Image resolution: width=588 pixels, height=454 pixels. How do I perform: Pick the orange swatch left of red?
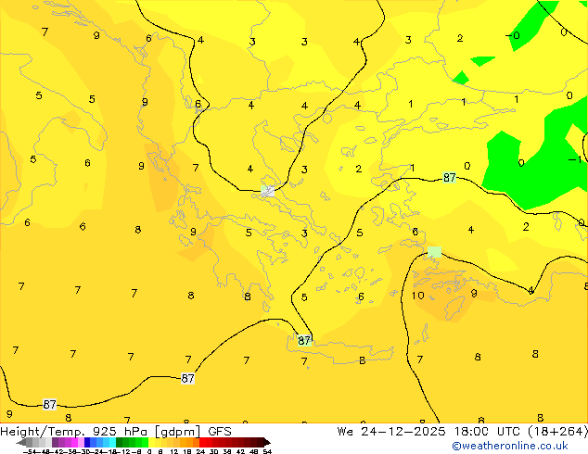pyautogui.click(x=196, y=443)
